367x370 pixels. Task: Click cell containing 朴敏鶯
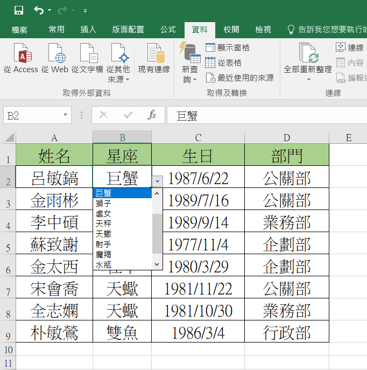(54, 331)
